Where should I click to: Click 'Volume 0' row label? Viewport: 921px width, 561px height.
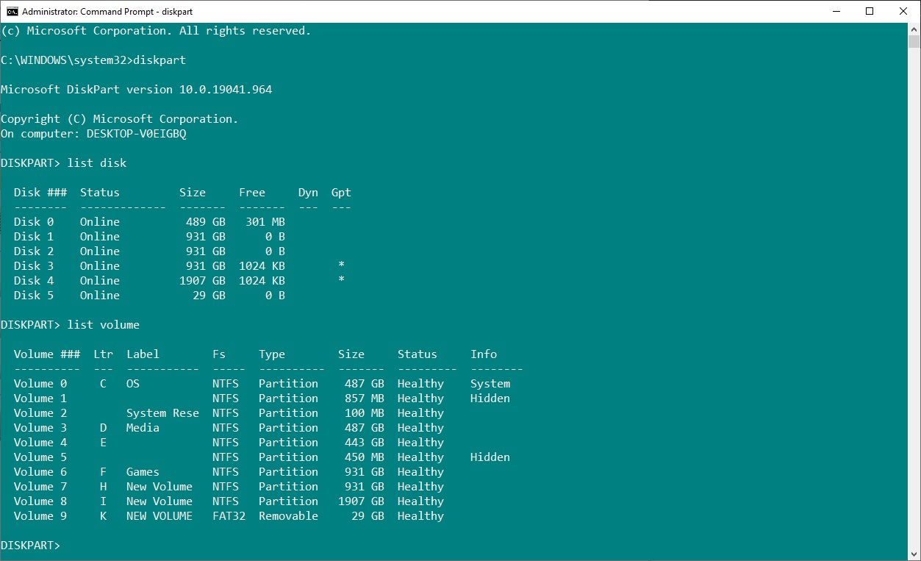click(x=40, y=384)
